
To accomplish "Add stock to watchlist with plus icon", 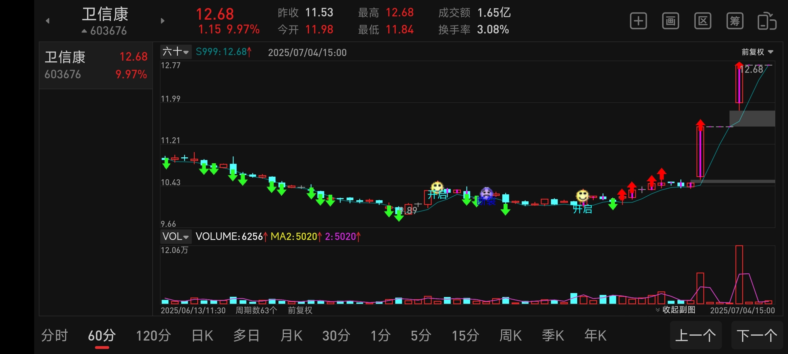I will 638,21.
